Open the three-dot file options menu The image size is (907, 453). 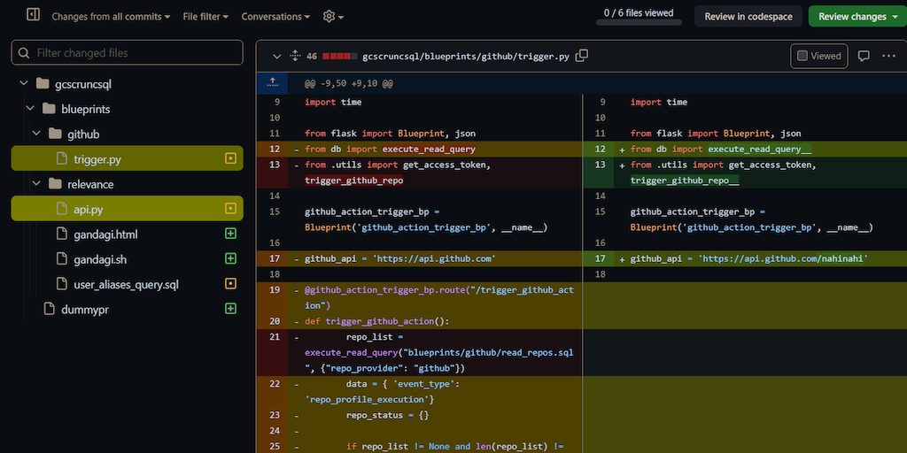[x=888, y=56]
